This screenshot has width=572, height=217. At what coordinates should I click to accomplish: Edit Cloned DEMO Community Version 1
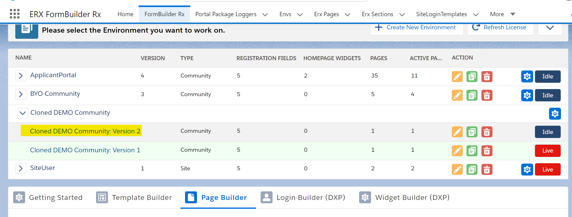point(457,151)
